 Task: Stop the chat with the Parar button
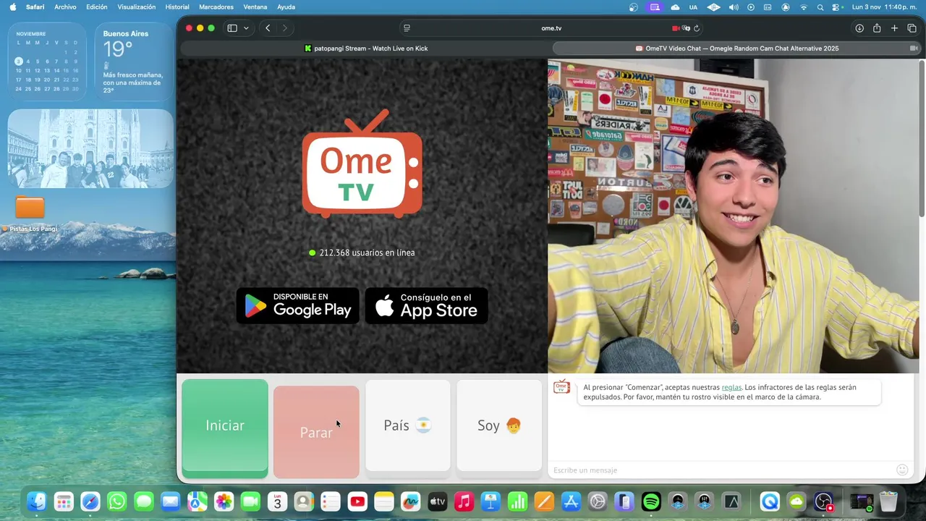316,432
